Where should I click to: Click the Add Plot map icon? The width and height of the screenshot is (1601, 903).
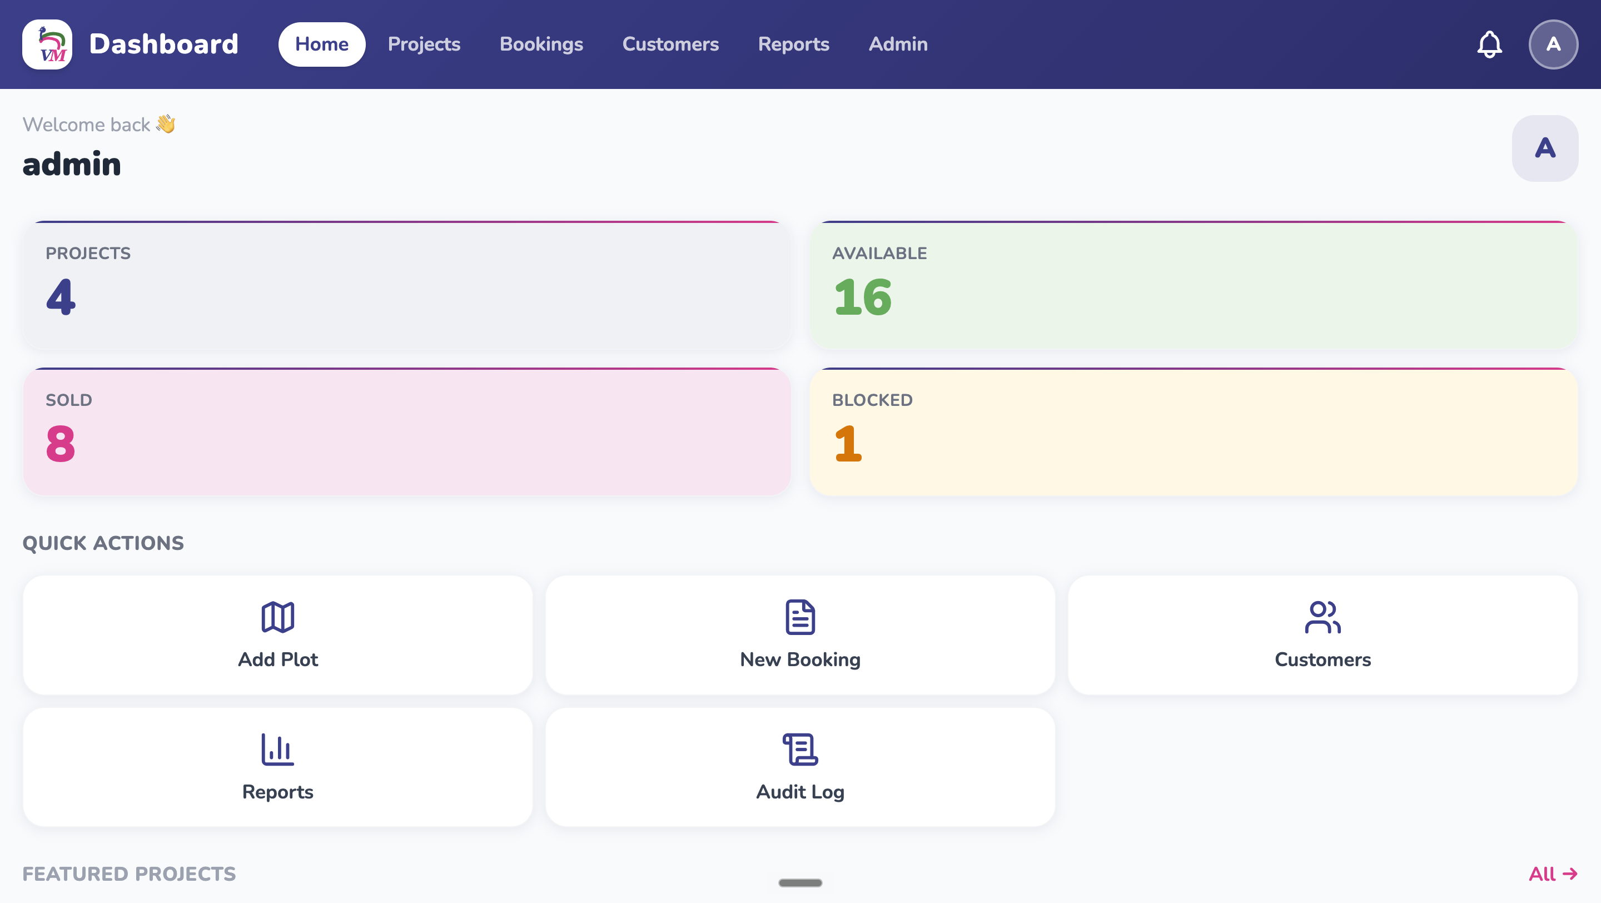point(278,617)
